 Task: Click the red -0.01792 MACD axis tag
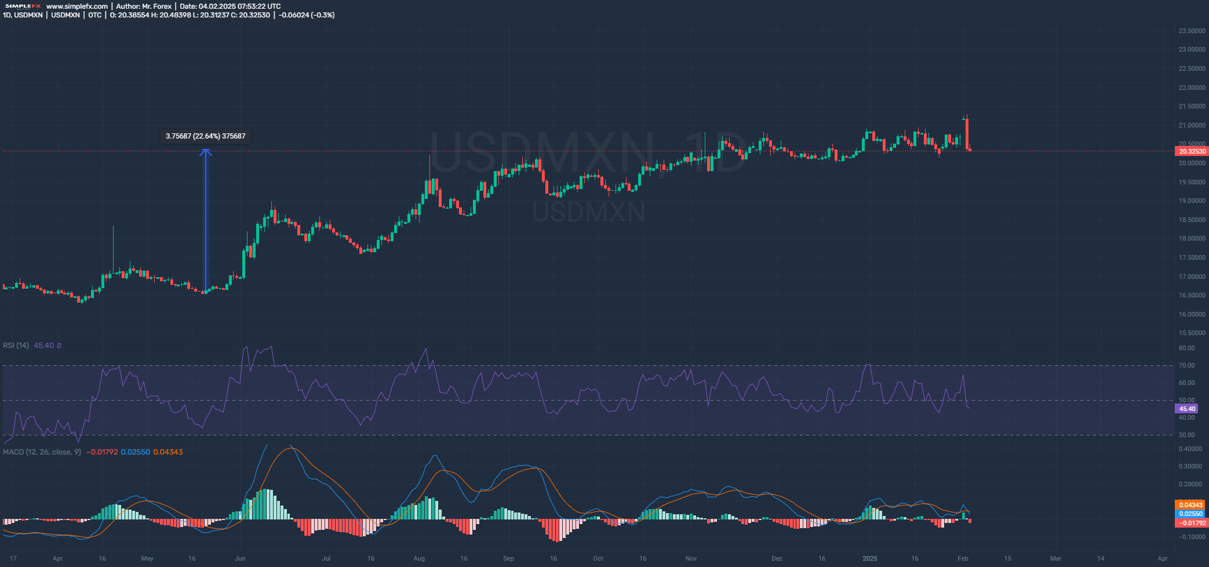[1190, 523]
